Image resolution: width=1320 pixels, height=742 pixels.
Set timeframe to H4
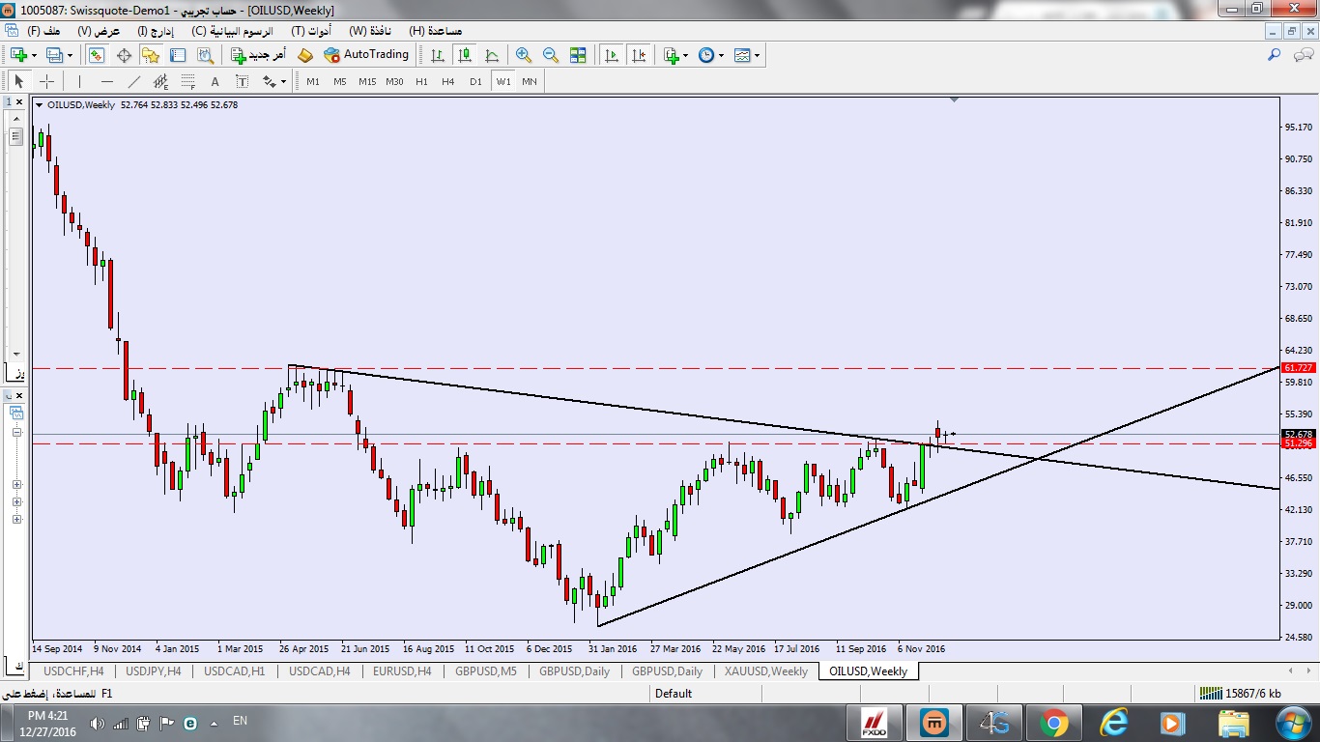click(x=448, y=81)
